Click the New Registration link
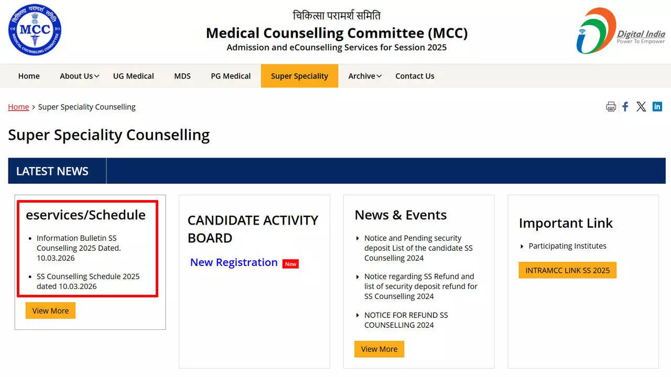Viewport: 671px width, 377px height. [234, 262]
